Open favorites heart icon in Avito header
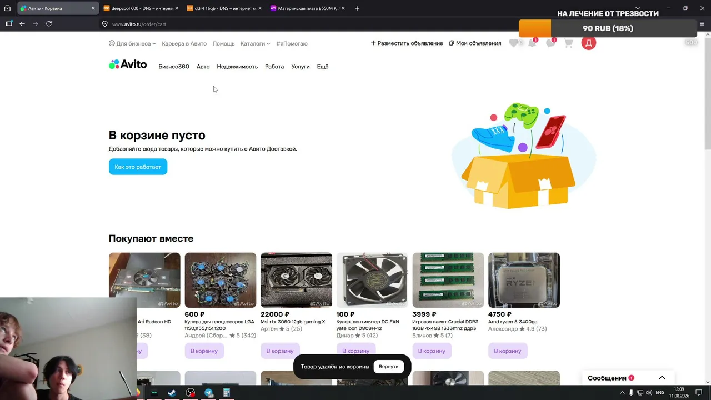Viewport: 711px width, 400px height. click(x=513, y=43)
